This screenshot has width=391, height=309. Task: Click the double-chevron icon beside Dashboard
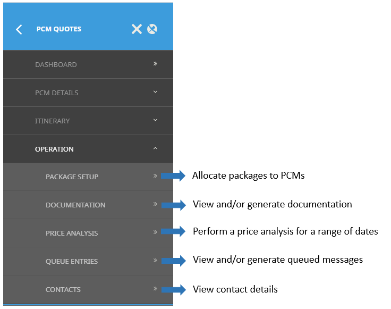pos(155,64)
